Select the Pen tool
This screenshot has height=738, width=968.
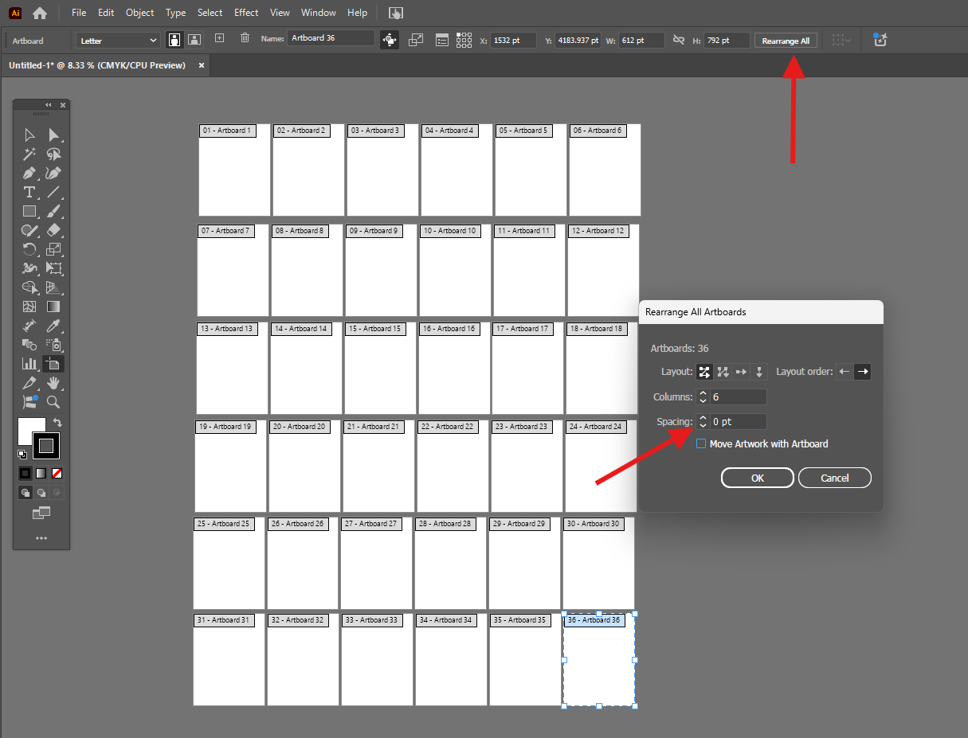tap(29, 173)
